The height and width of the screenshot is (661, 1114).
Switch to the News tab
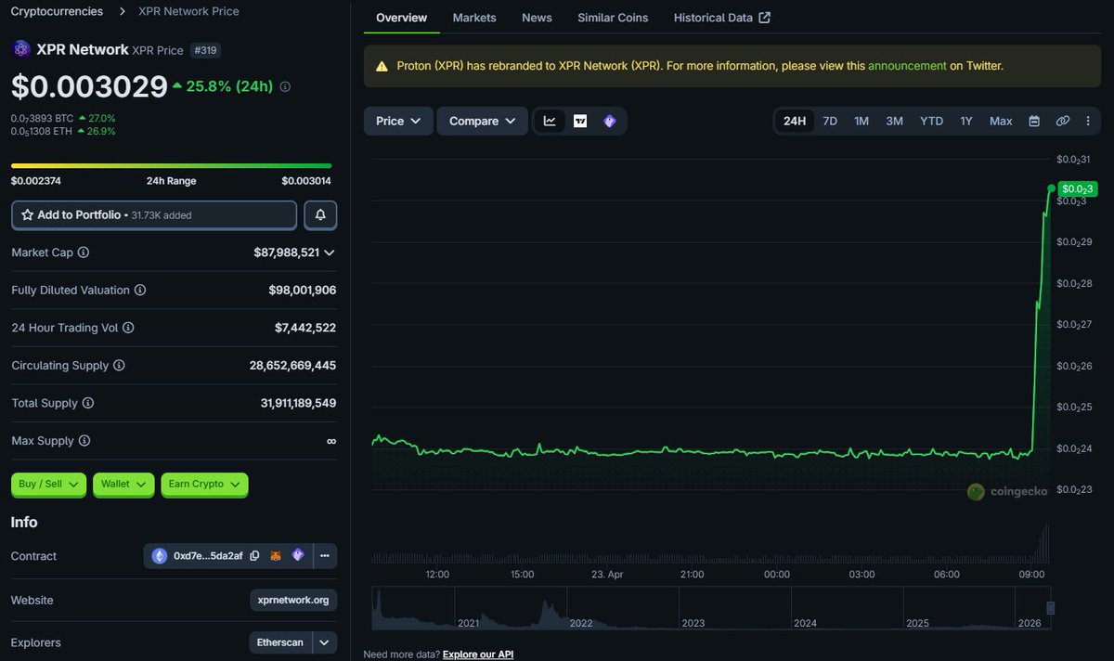537,18
